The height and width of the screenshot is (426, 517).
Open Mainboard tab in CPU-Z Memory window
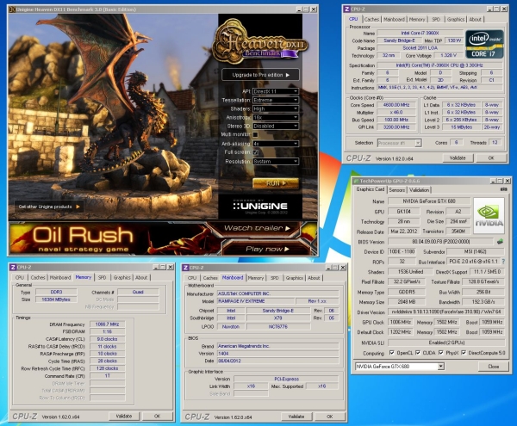pos(60,277)
